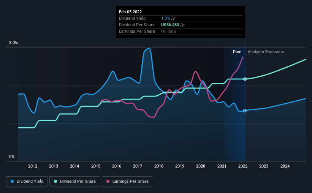The width and height of the screenshot is (312, 193).
Task: Click the 2015 x-axis year label
Action: (96, 166)
